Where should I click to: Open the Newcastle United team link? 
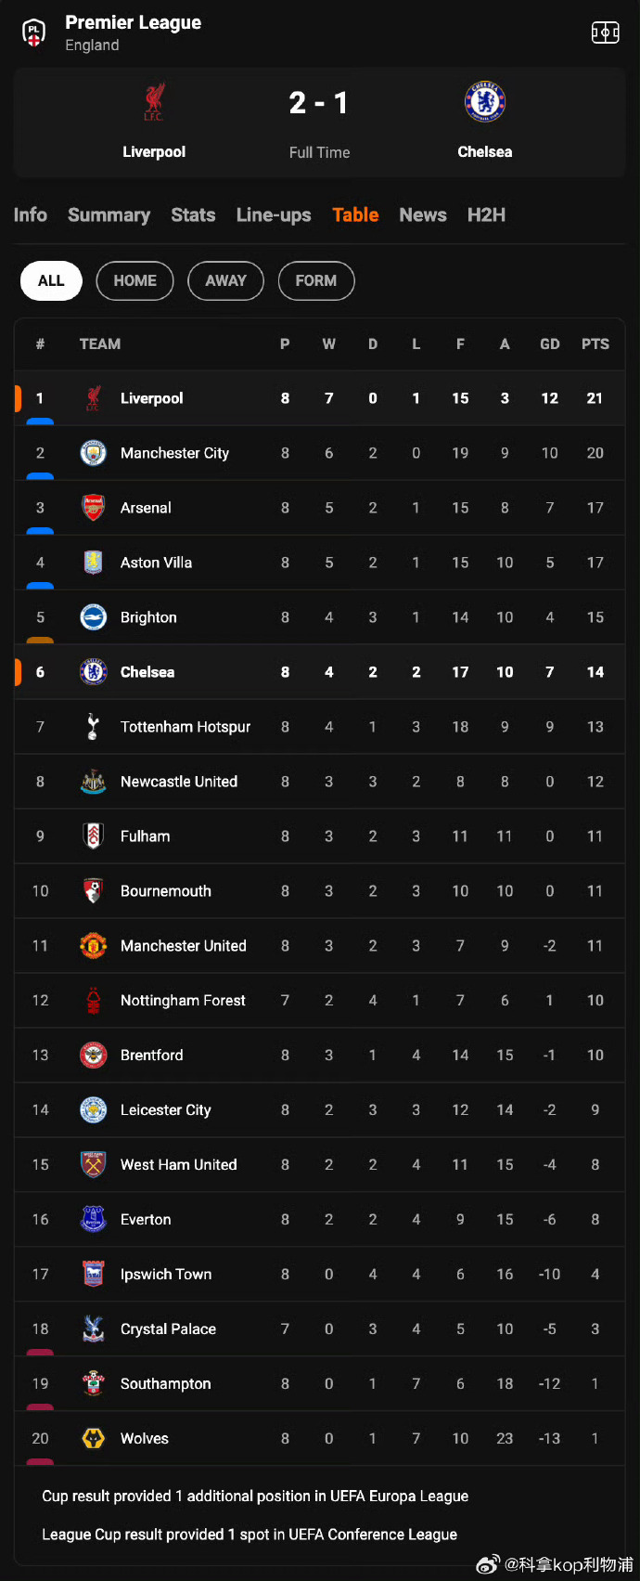click(x=179, y=782)
